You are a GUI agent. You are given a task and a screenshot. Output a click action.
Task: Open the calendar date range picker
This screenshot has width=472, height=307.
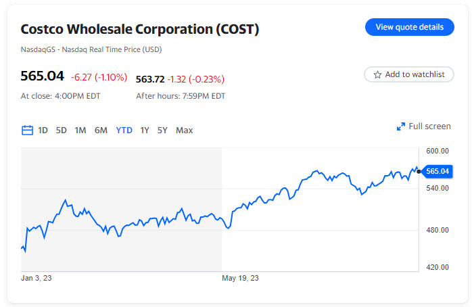pos(28,131)
